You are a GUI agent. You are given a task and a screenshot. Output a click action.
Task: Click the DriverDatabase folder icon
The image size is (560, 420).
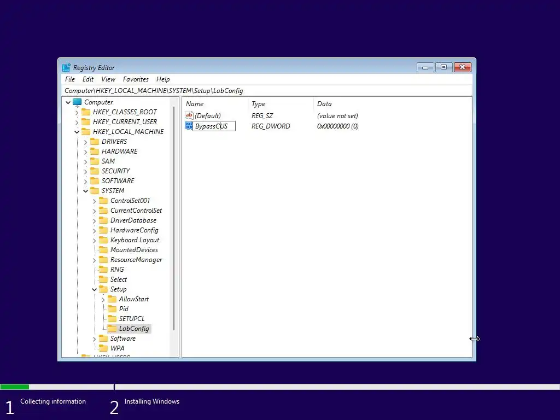click(103, 220)
